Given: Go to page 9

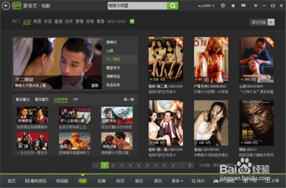Looking at the screenshot, I should pyautogui.click(x=173, y=165).
